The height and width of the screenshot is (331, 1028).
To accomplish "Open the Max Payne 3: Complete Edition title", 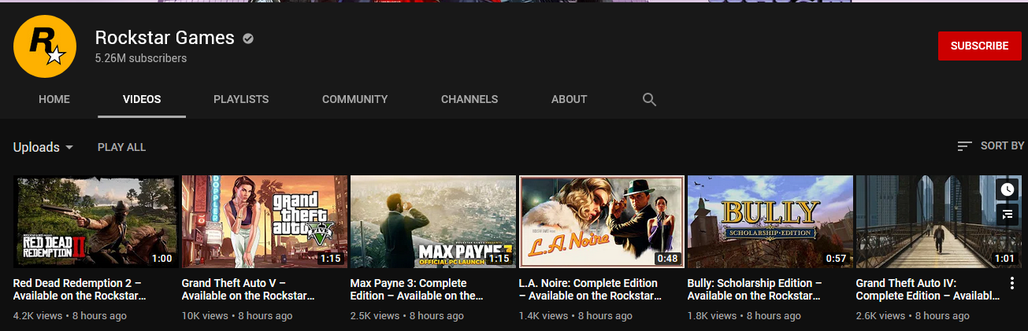I will point(417,289).
